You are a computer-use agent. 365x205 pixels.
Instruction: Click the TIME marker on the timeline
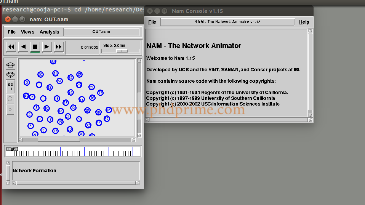pos(13,149)
